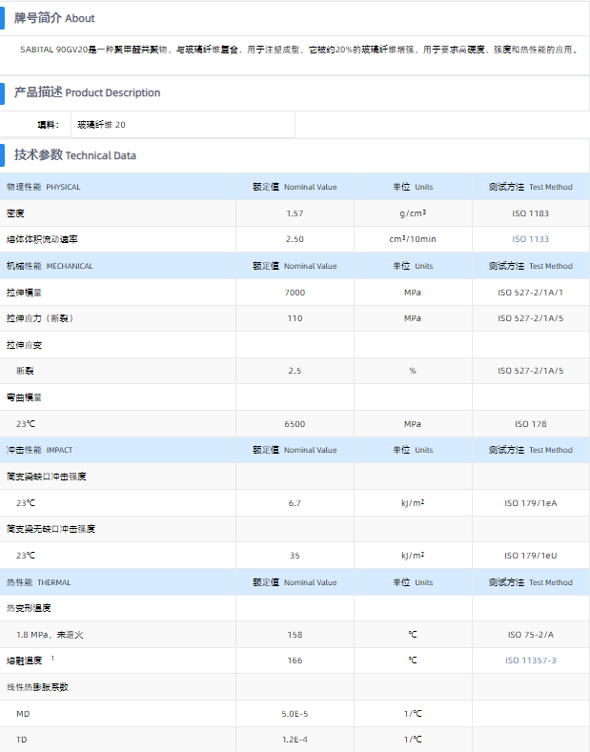
Task: Select the 产品描述 Product Description heading
Action: [x=87, y=92]
